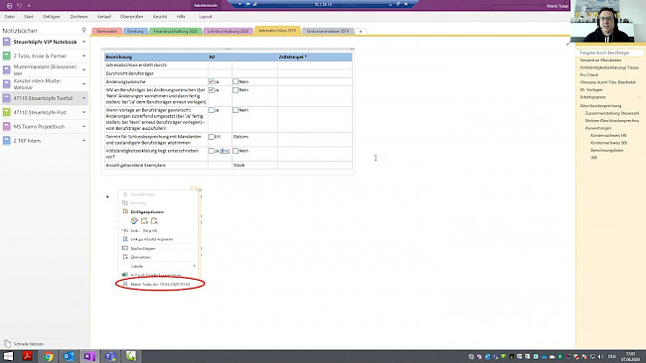Viewport: 646px width, 363px height.
Task: Uncheck Ja in the Änderungswünsche row
Action: click(x=212, y=81)
